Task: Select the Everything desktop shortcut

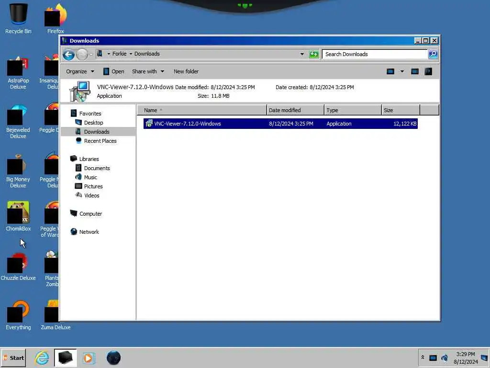Action: tap(18, 315)
